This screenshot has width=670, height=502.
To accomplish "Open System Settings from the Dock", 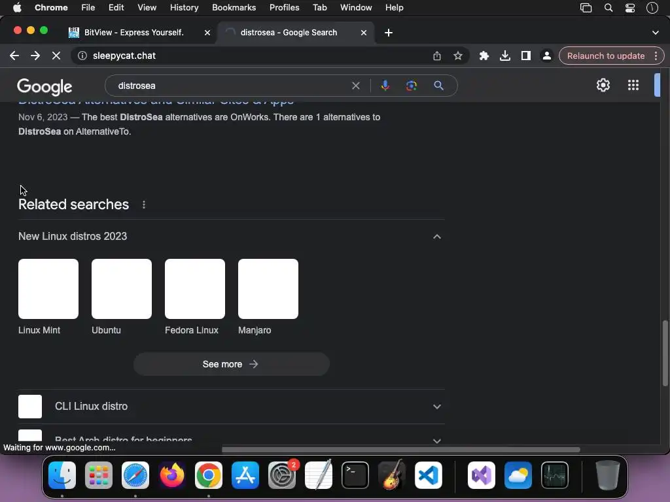I will click(x=282, y=475).
